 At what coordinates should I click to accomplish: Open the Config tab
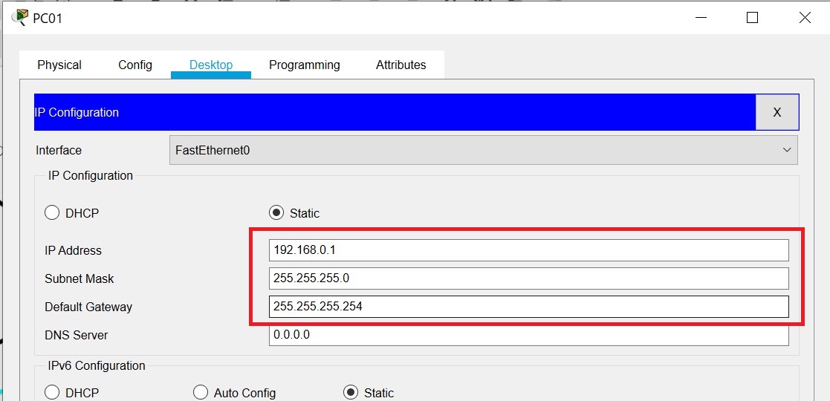pyautogui.click(x=135, y=65)
